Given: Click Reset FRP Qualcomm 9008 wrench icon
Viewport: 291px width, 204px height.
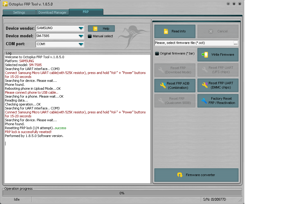Looking at the screenshot, I should [x=161, y=101].
